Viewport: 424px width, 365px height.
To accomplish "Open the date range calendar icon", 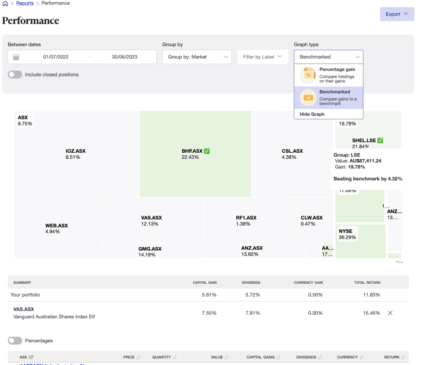I will tap(16, 57).
